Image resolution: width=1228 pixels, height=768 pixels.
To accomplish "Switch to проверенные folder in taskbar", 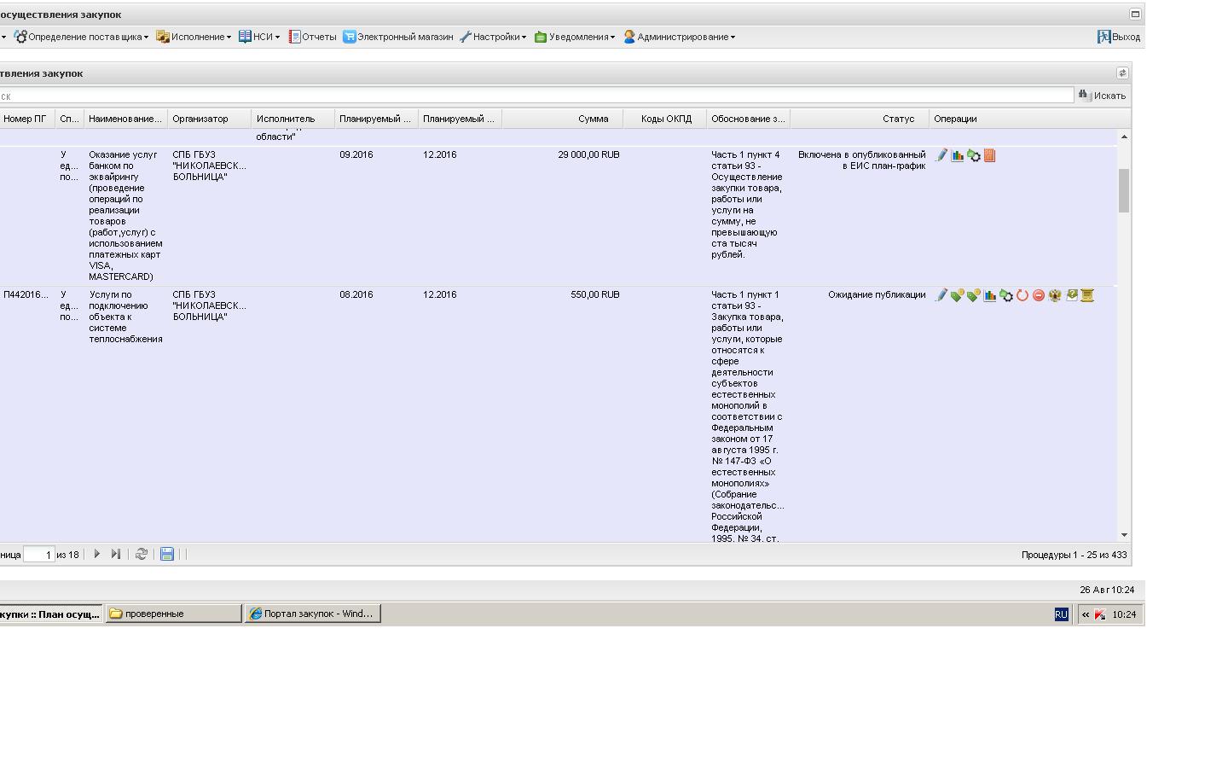I will [x=173, y=614].
